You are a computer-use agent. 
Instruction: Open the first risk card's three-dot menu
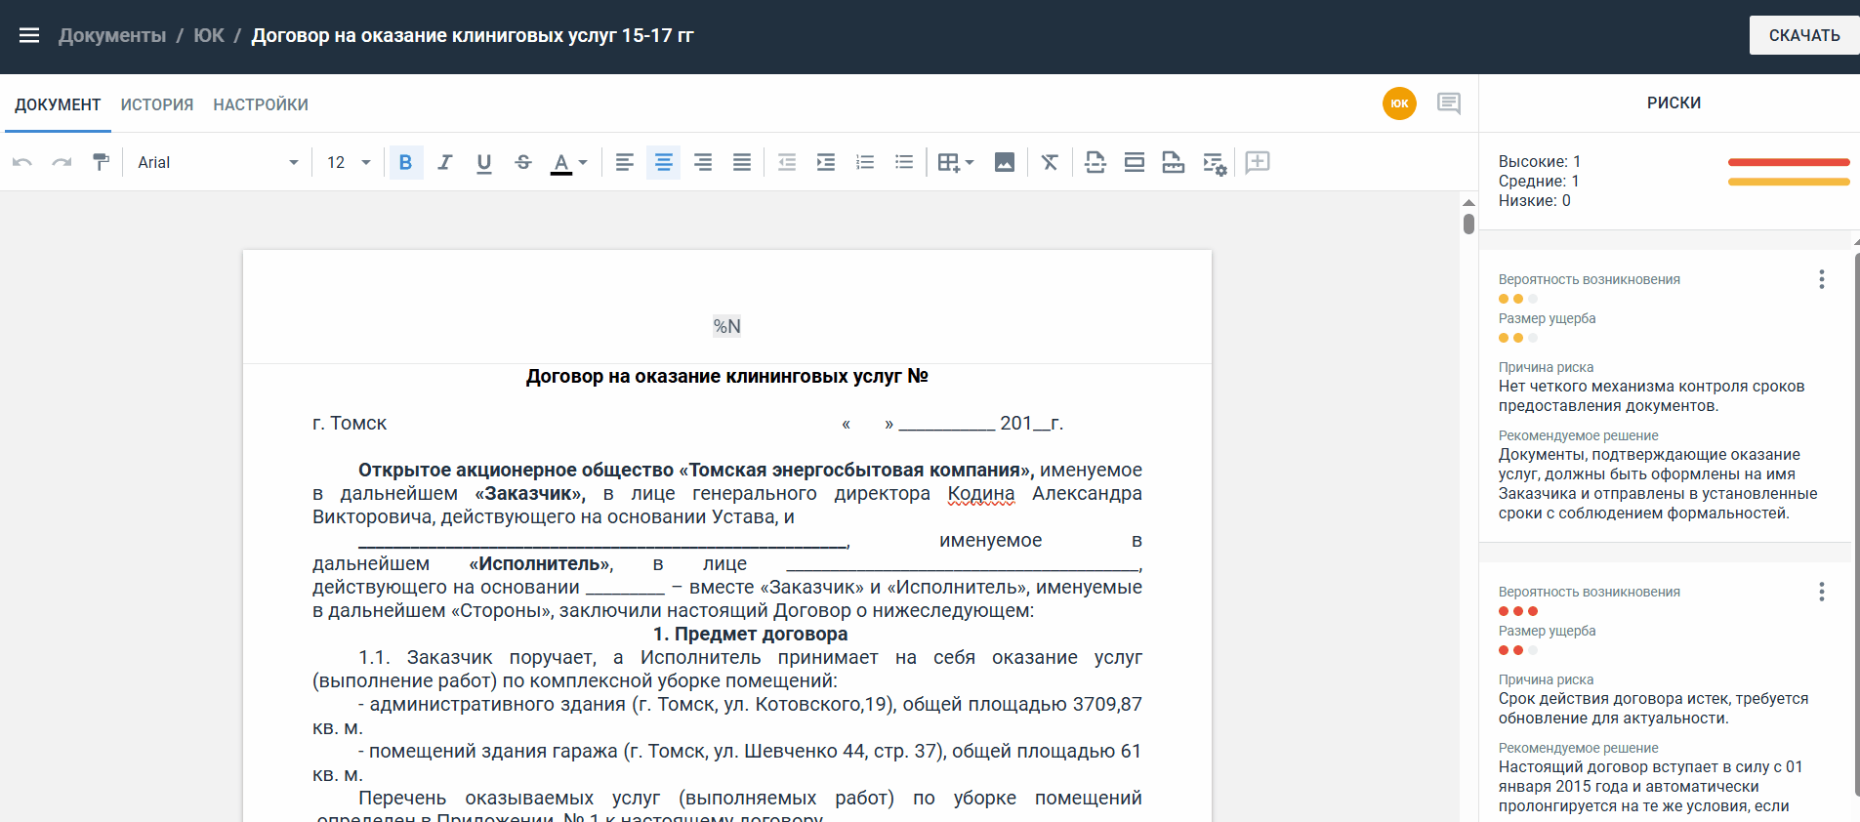1821,280
